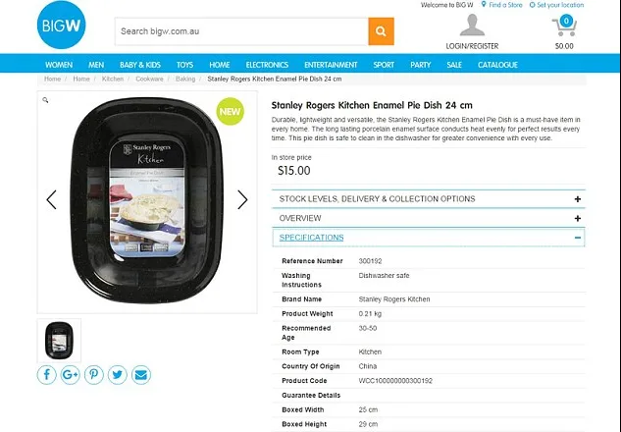
Task: Open the Catalogue menu item
Action: (x=497, y=65)
